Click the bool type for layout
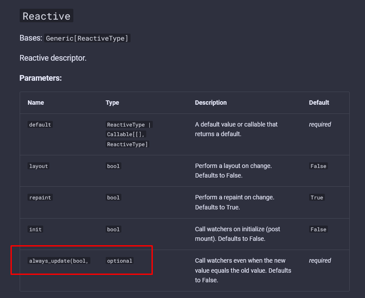This screenshot has width=365, height=298. [113, 166]
